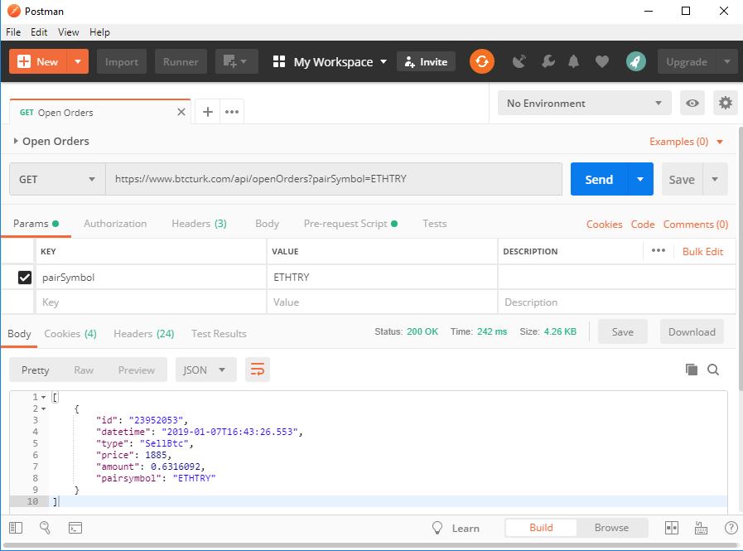Select Pretty response view
Image resolution: width=743 pixels, height=551 pixels.
pos(35,370)
